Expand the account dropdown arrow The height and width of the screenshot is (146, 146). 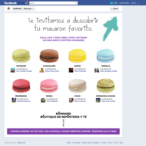coord(139,3)
